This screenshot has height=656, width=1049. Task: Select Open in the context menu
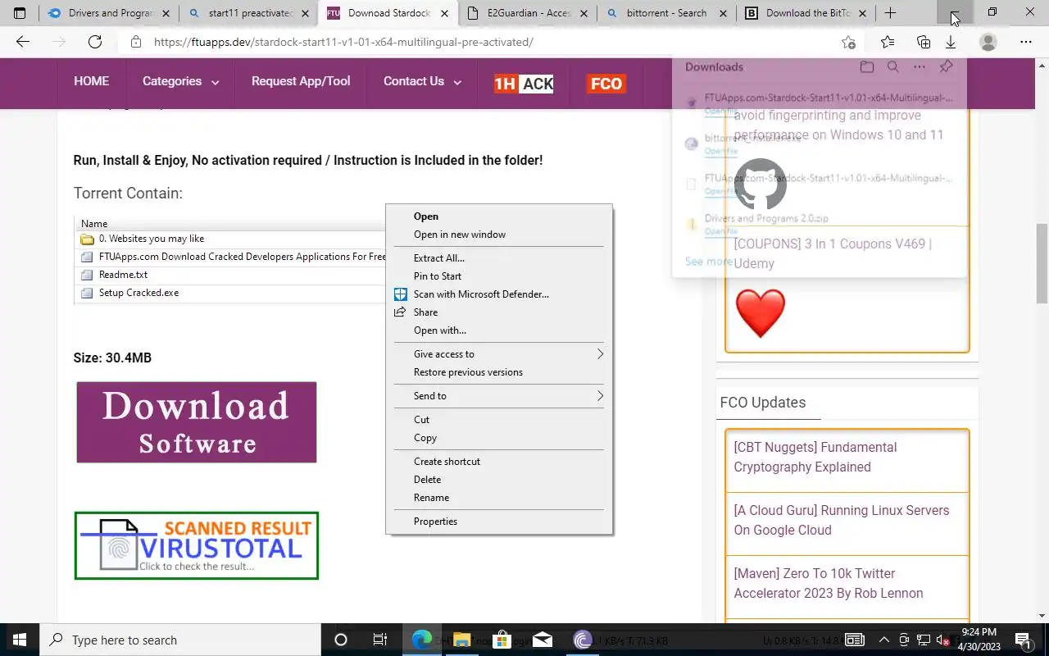click(x=499, y=216)
